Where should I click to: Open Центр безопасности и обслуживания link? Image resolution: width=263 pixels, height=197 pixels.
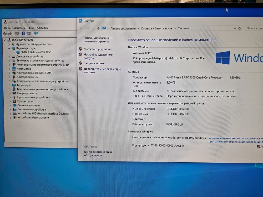click(x=98, y=153)
